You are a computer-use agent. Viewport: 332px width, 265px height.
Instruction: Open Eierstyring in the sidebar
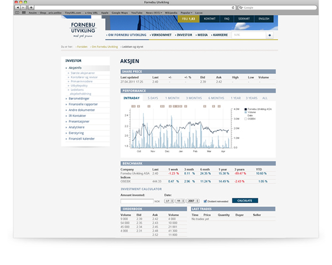(x=76, y=133)
